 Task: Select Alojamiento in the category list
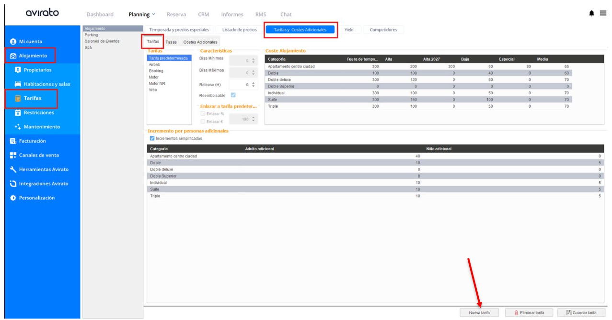pos(113,29)
